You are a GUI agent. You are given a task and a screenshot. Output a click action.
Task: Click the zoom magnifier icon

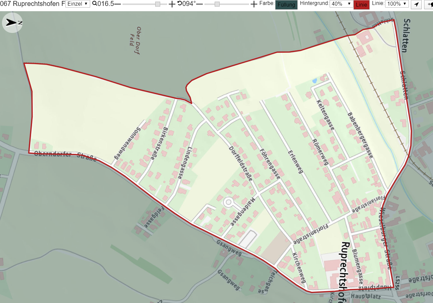tap(94, 4)
